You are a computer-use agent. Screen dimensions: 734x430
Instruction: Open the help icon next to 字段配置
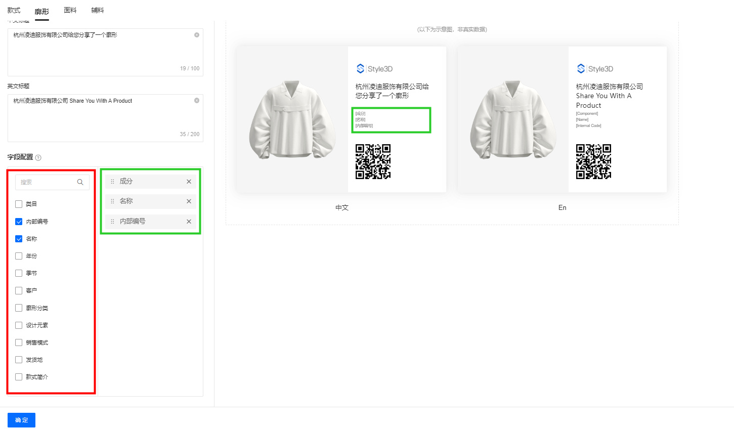[38, 158]
